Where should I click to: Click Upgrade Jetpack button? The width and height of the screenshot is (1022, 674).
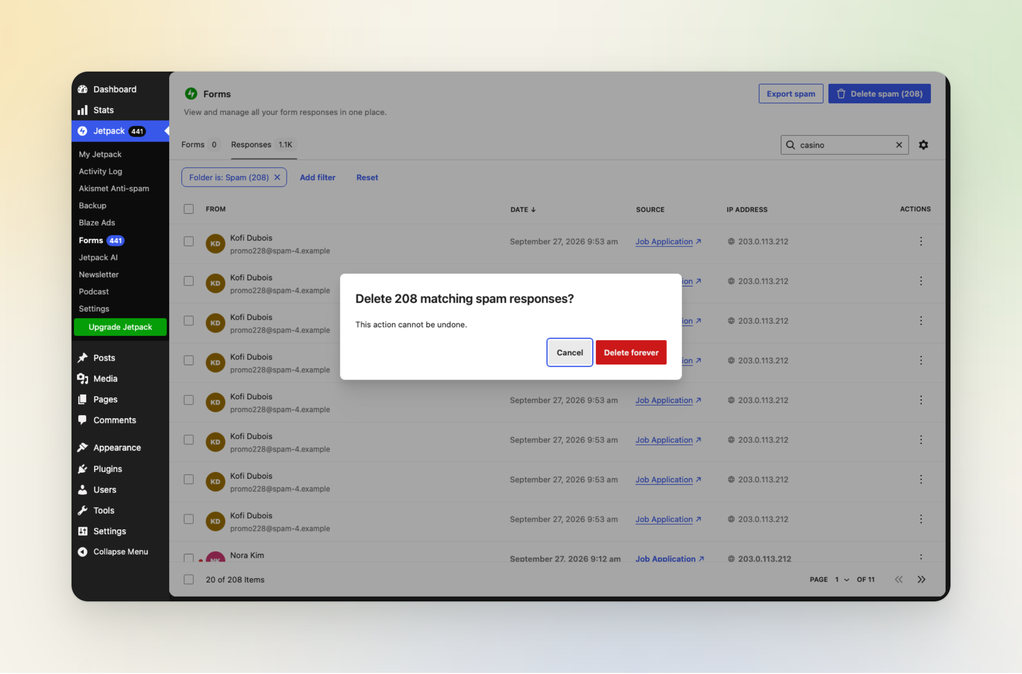click(120, 327)
